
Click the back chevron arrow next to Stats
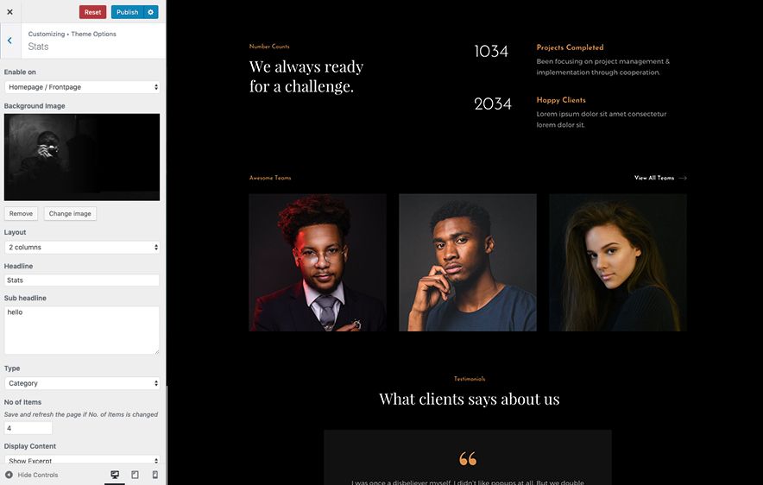pyautogui.click(x=9, y=41)
